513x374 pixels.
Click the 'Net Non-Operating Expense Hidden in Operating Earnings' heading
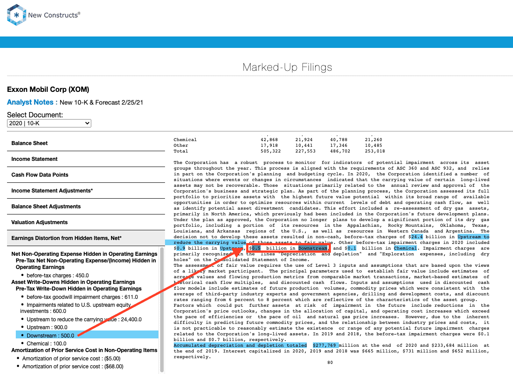(84, 254)
